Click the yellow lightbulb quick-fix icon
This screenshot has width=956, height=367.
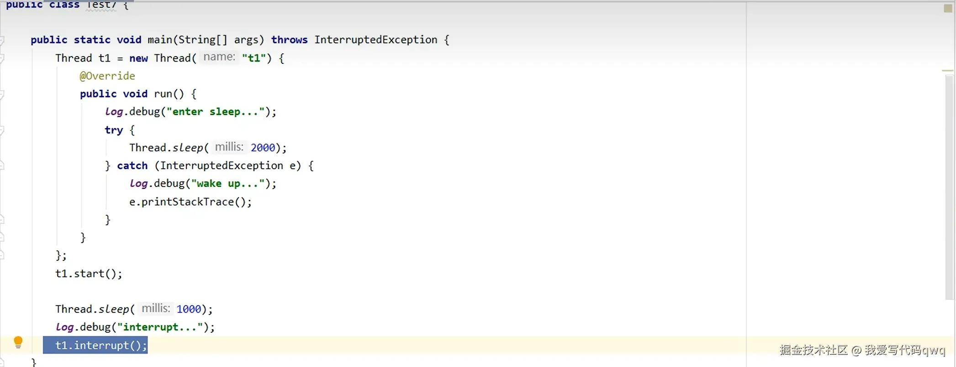click(18, 342)
